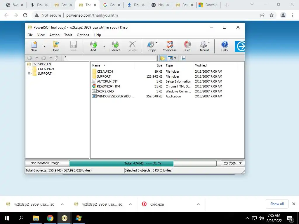Open the File menu
The width and height of the screenshot is (299, 224).
click(30, 35)
